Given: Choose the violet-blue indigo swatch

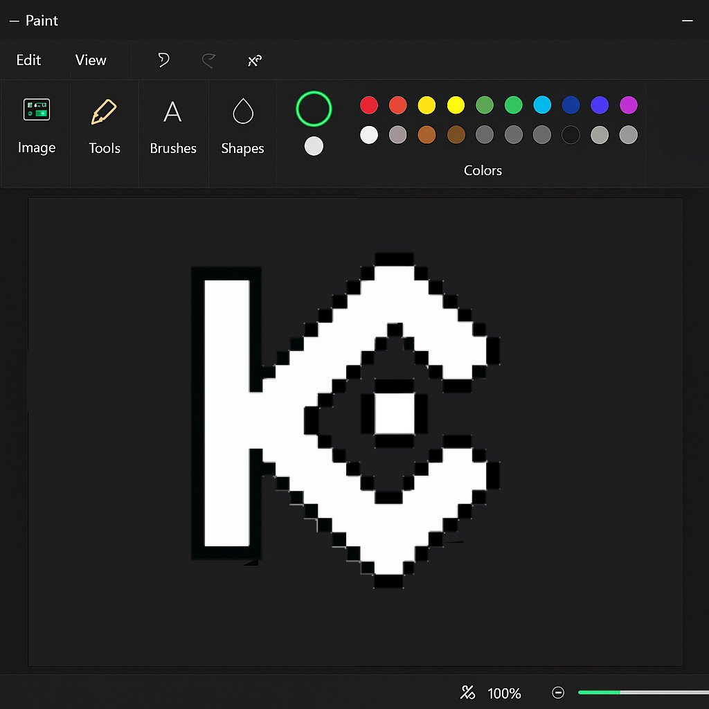Looking at the screenshot, I should click(x=600, y=105).
